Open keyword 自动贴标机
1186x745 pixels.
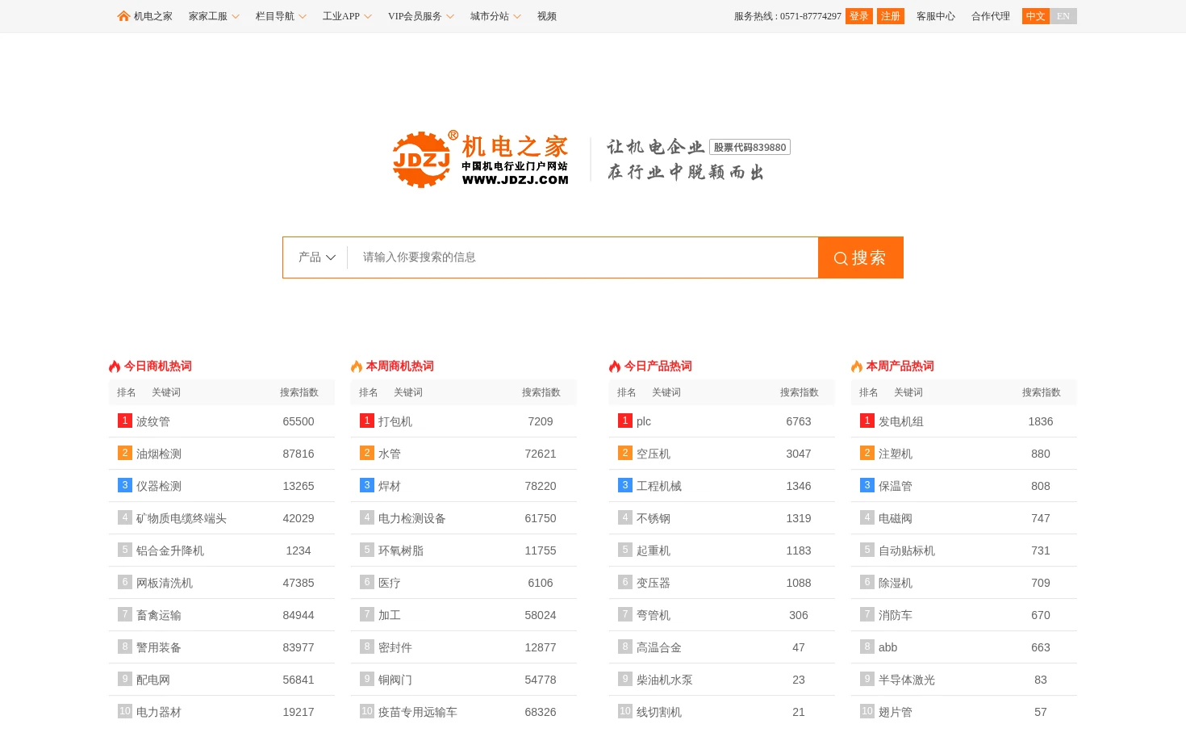pyautogui.click(x=907, y=550)
